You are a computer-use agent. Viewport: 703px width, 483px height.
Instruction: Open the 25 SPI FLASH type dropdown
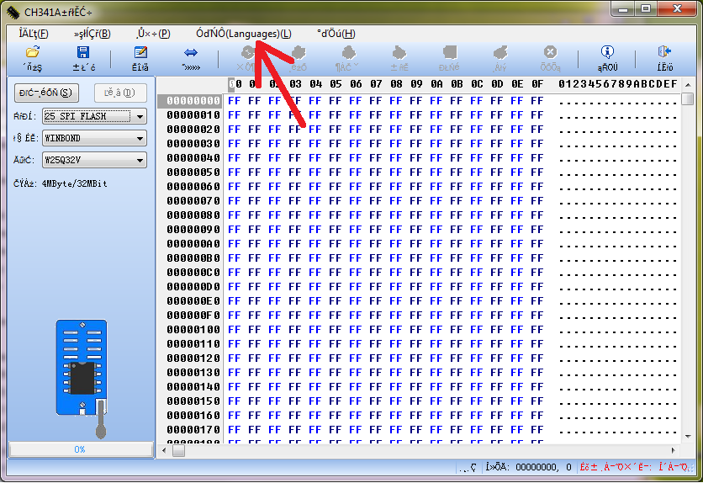coord(94,116)
